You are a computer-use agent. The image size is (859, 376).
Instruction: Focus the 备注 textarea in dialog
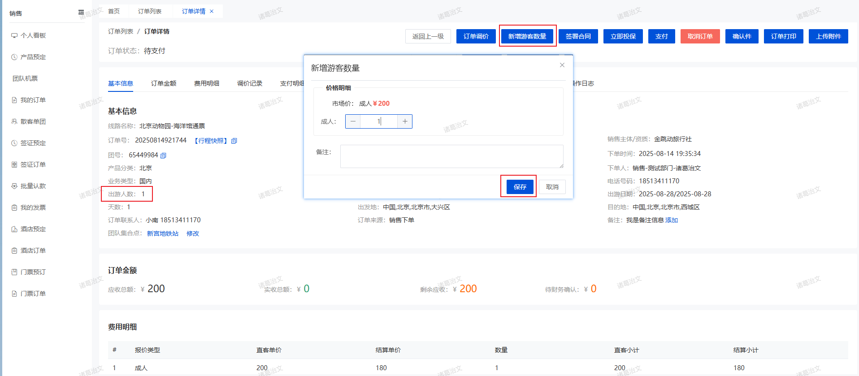(451, 156)
